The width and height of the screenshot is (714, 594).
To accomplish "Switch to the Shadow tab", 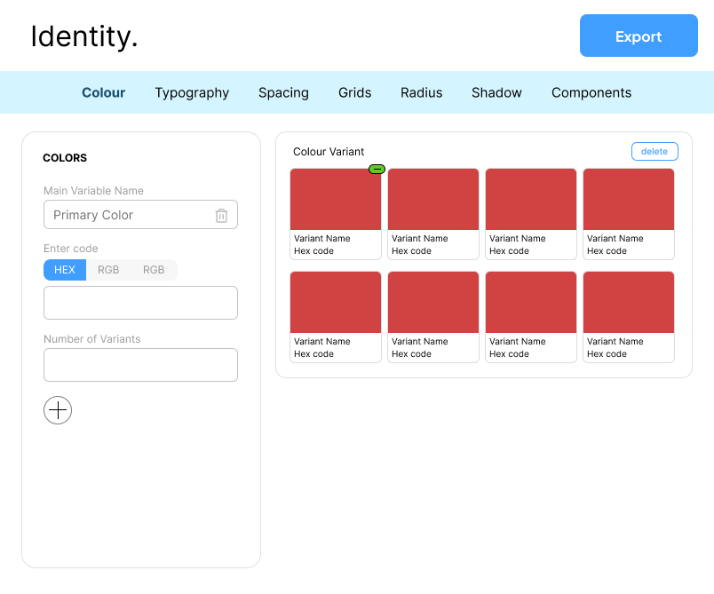I will 496,92.
